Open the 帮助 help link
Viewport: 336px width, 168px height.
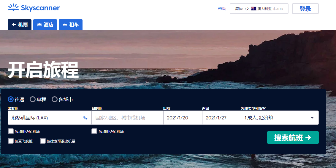(222, 9)
